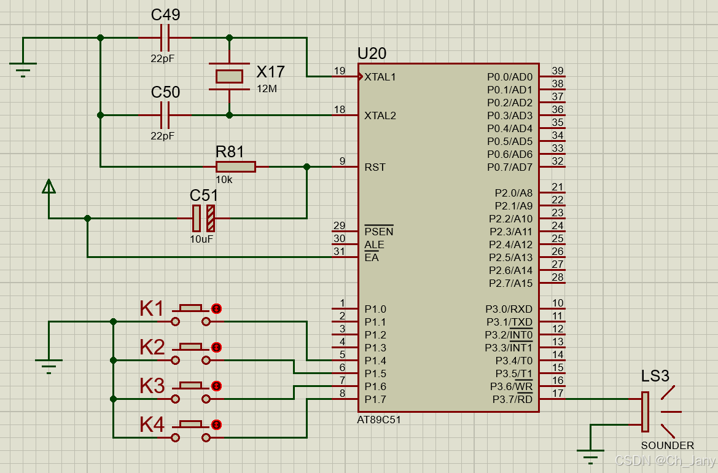Click the P1.0 pin name
Image resolution: width=718 pixels, height=473 pixels.
pos(375,309)
